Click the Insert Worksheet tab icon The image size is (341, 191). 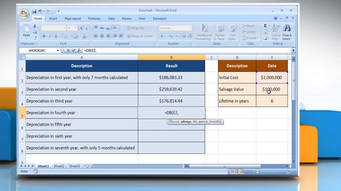tap(87, 166)
